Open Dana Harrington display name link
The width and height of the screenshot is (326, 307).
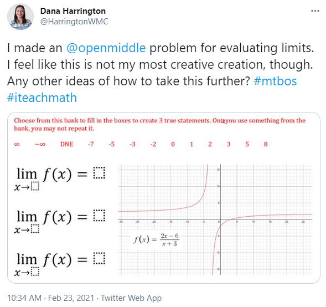(73, 11)
